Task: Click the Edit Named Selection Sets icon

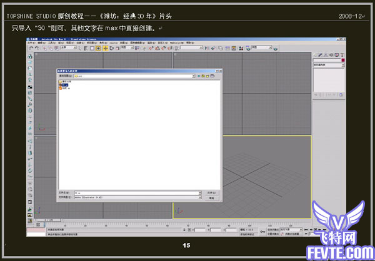Action: coord(176,48)
